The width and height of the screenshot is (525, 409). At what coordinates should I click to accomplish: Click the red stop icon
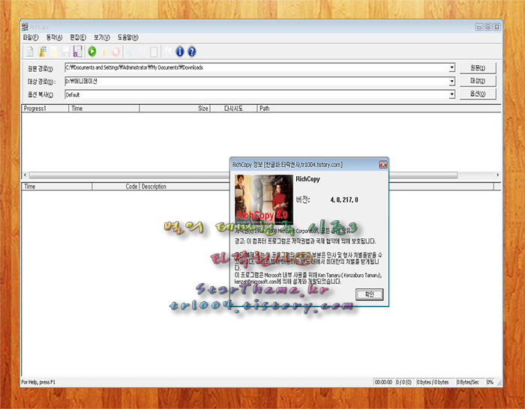[115, 52]
